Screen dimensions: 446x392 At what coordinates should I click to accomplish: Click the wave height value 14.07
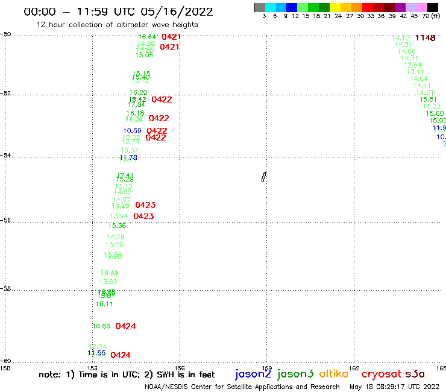pos(122,200)
